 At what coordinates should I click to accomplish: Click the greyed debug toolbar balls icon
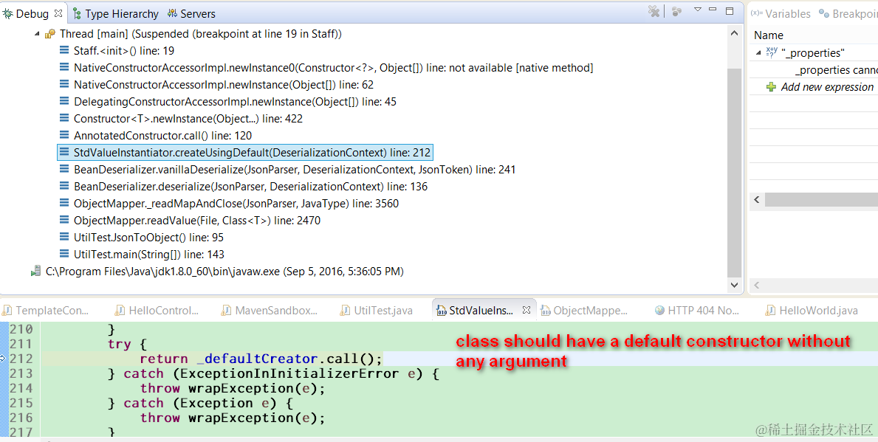point(676,11)
